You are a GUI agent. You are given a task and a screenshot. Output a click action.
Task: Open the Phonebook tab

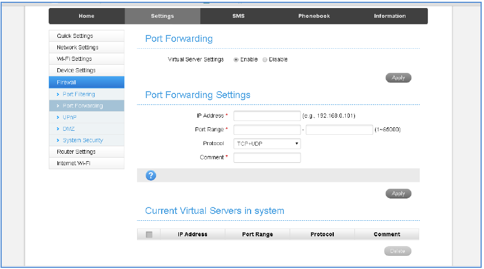click(314, 16)
